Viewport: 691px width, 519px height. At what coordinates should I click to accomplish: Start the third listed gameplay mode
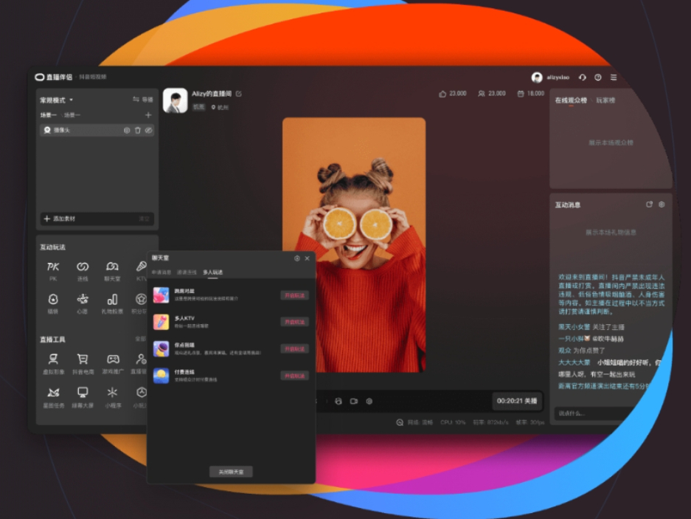coord(295,348)
